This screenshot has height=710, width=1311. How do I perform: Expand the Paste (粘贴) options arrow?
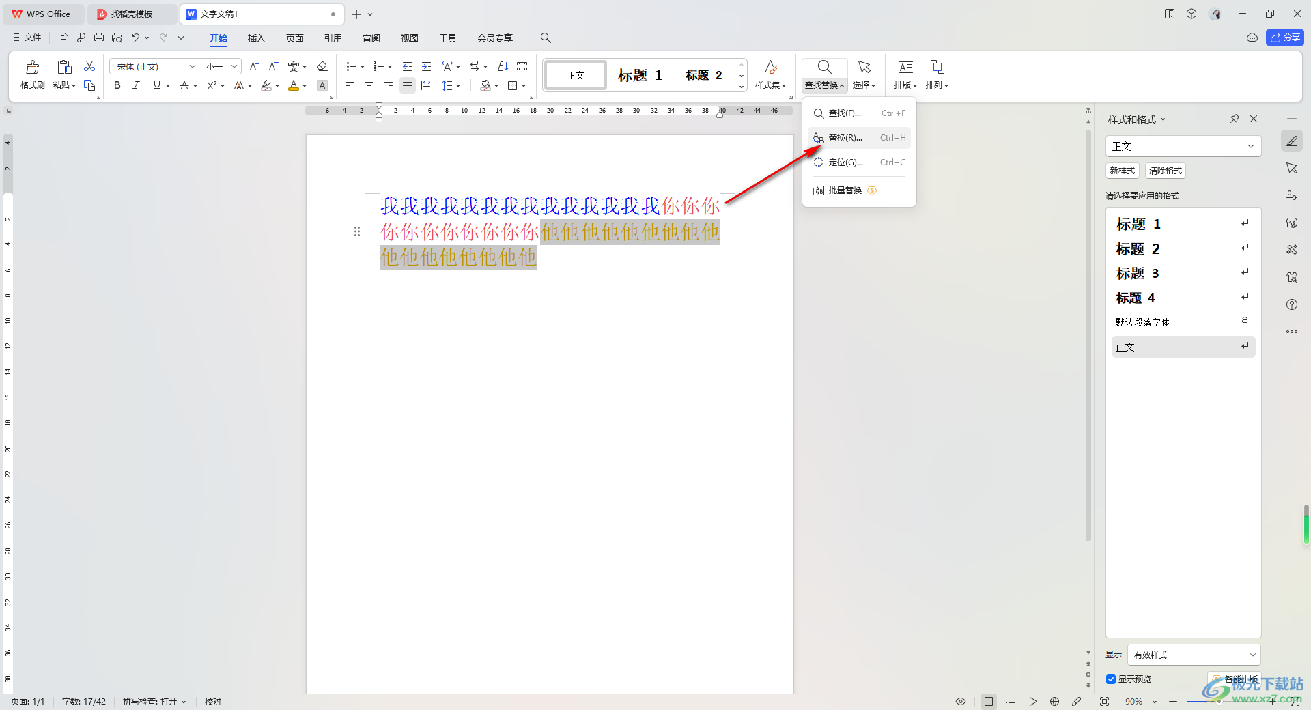(x=73, y=86)
